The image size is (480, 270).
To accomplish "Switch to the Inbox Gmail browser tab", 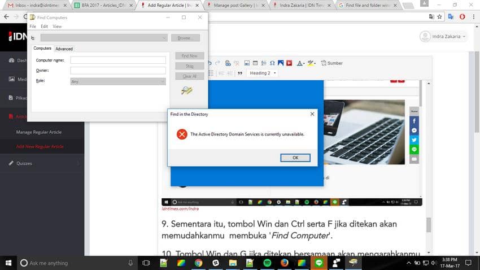I will pos(34,5).
